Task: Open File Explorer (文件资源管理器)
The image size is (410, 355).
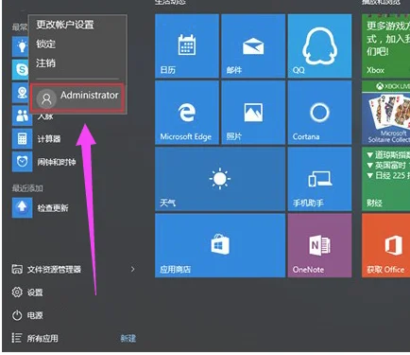Action: click(x=46, y=269)
